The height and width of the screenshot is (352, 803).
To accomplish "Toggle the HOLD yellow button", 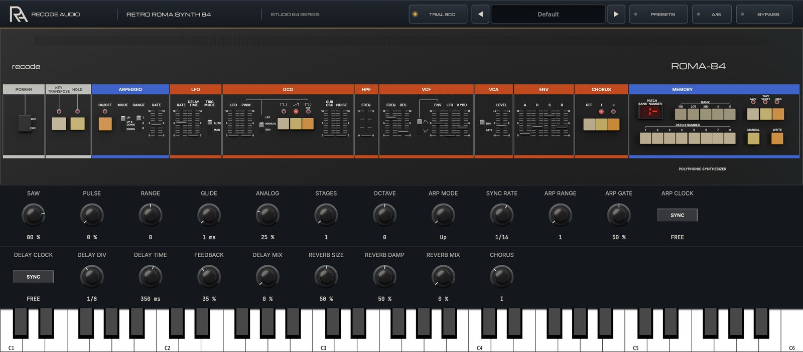I will 77,123.
